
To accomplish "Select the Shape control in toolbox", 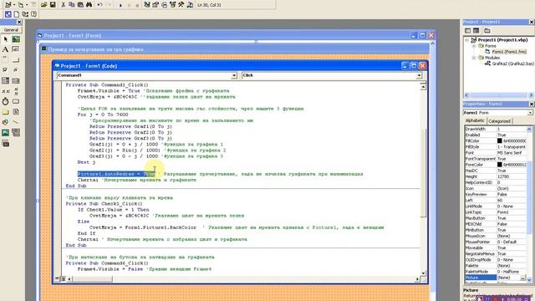I will [x=6, y=122].
